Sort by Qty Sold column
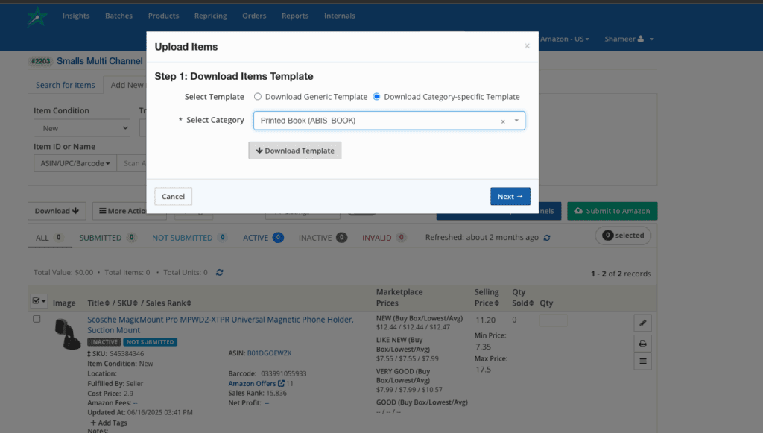 pos(522,297)
